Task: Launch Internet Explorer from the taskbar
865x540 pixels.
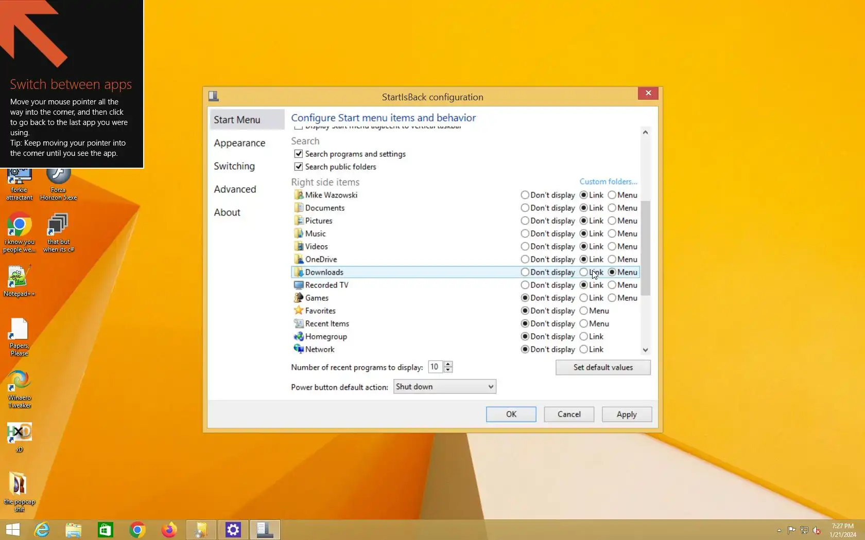Action: pyautogui.click(x=42, y=530)
